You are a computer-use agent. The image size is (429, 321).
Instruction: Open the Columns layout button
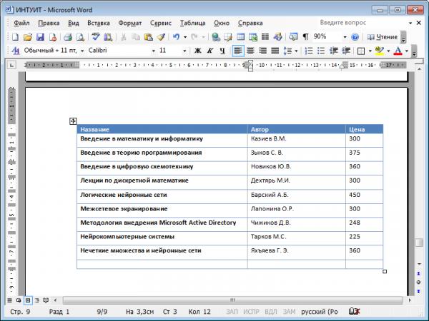tap(265, 37)
